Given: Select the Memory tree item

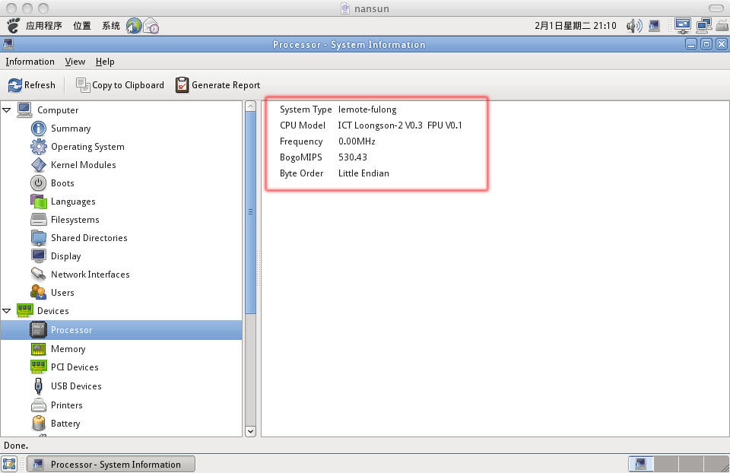Looking at the screenshot, I should pyautogui.click(x=68, y=349).
